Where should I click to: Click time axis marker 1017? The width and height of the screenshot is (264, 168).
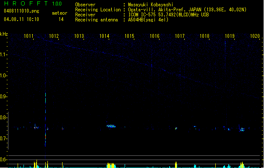click(180, 36)
